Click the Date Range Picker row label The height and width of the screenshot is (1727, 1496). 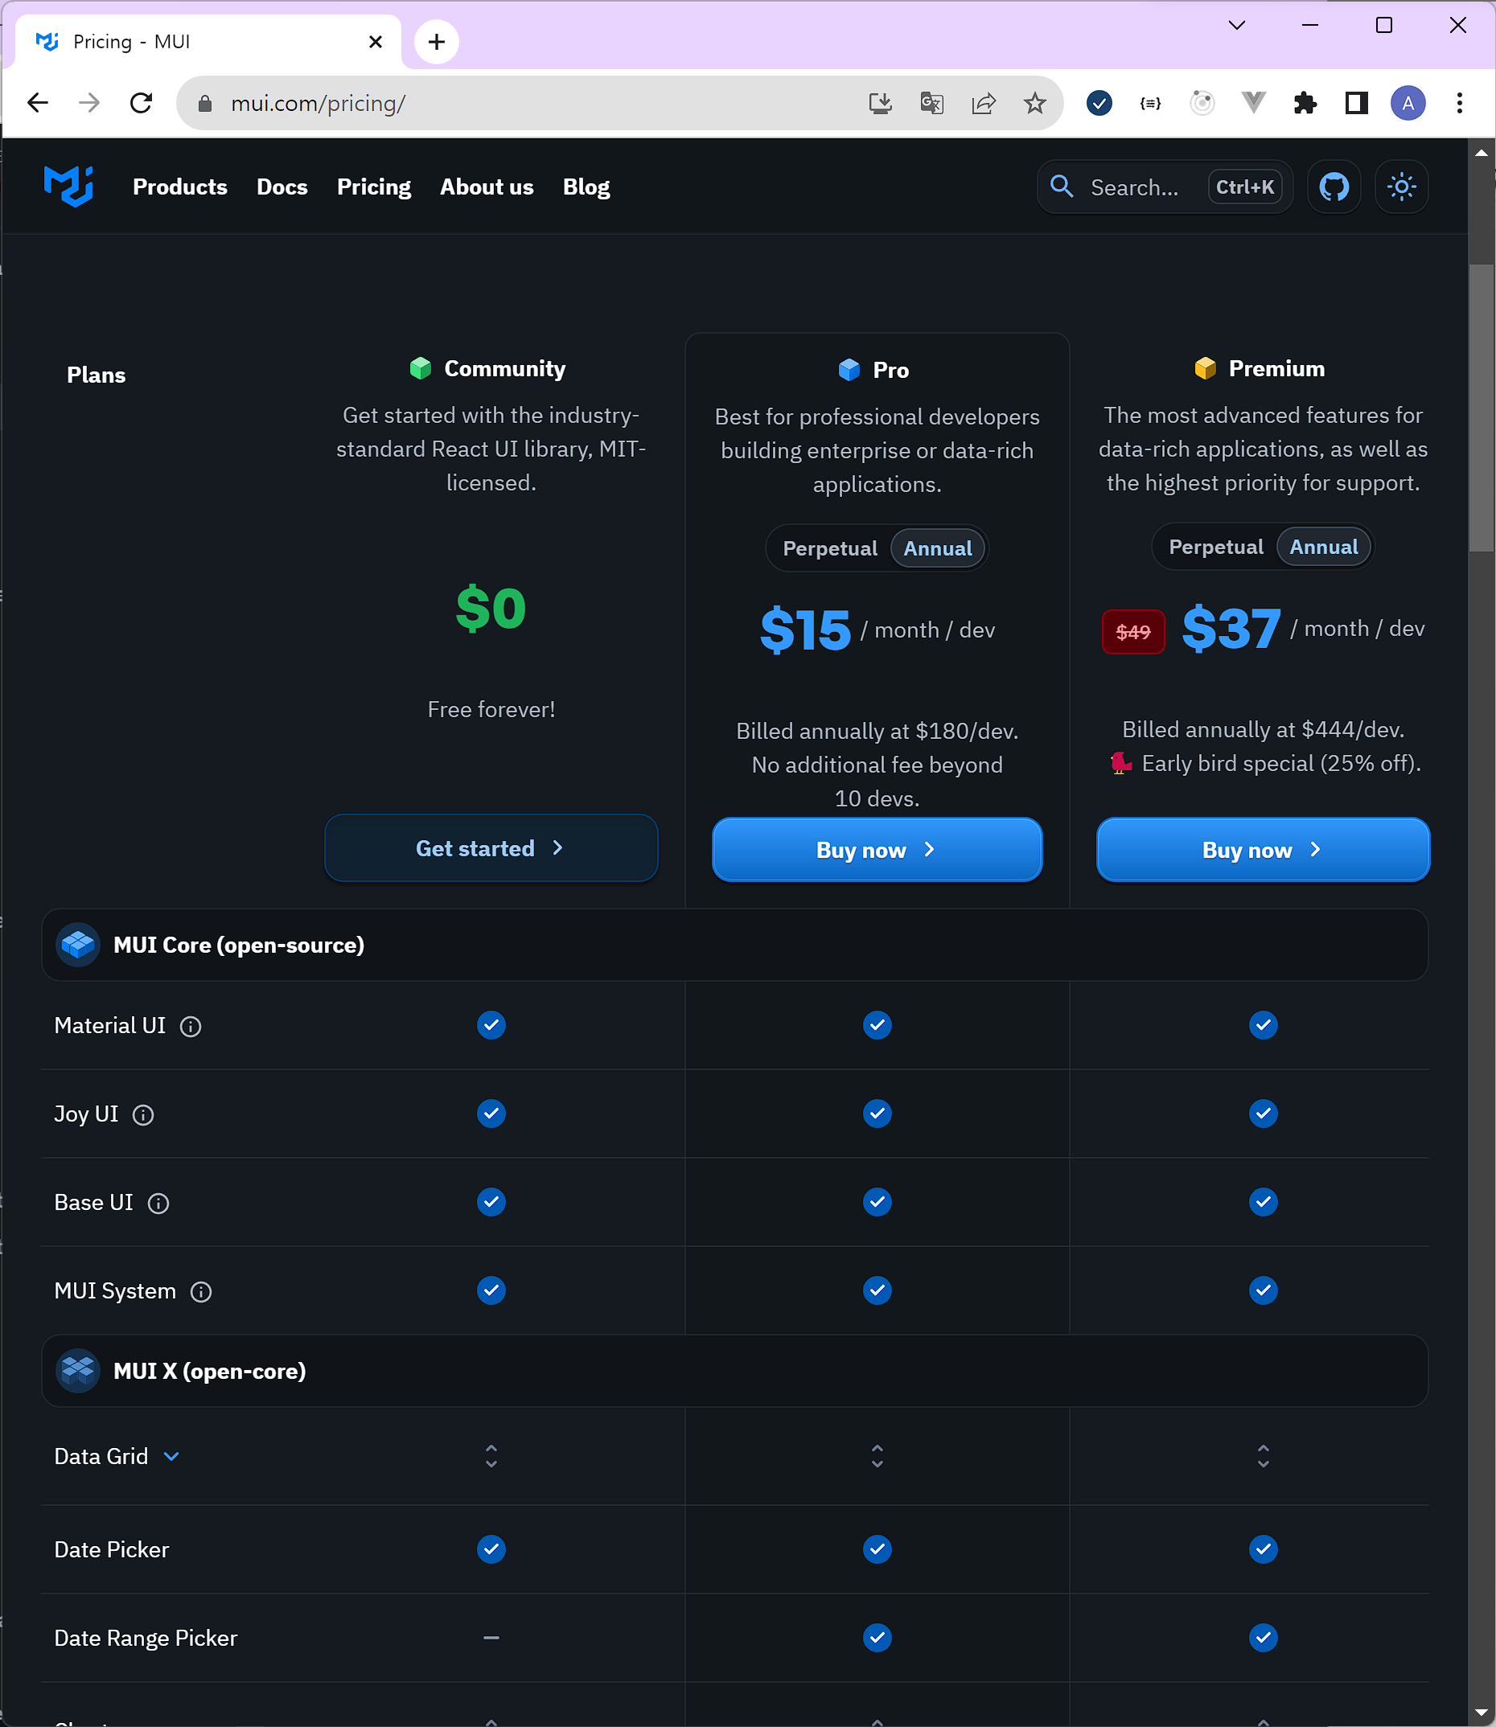[146, 1638]
